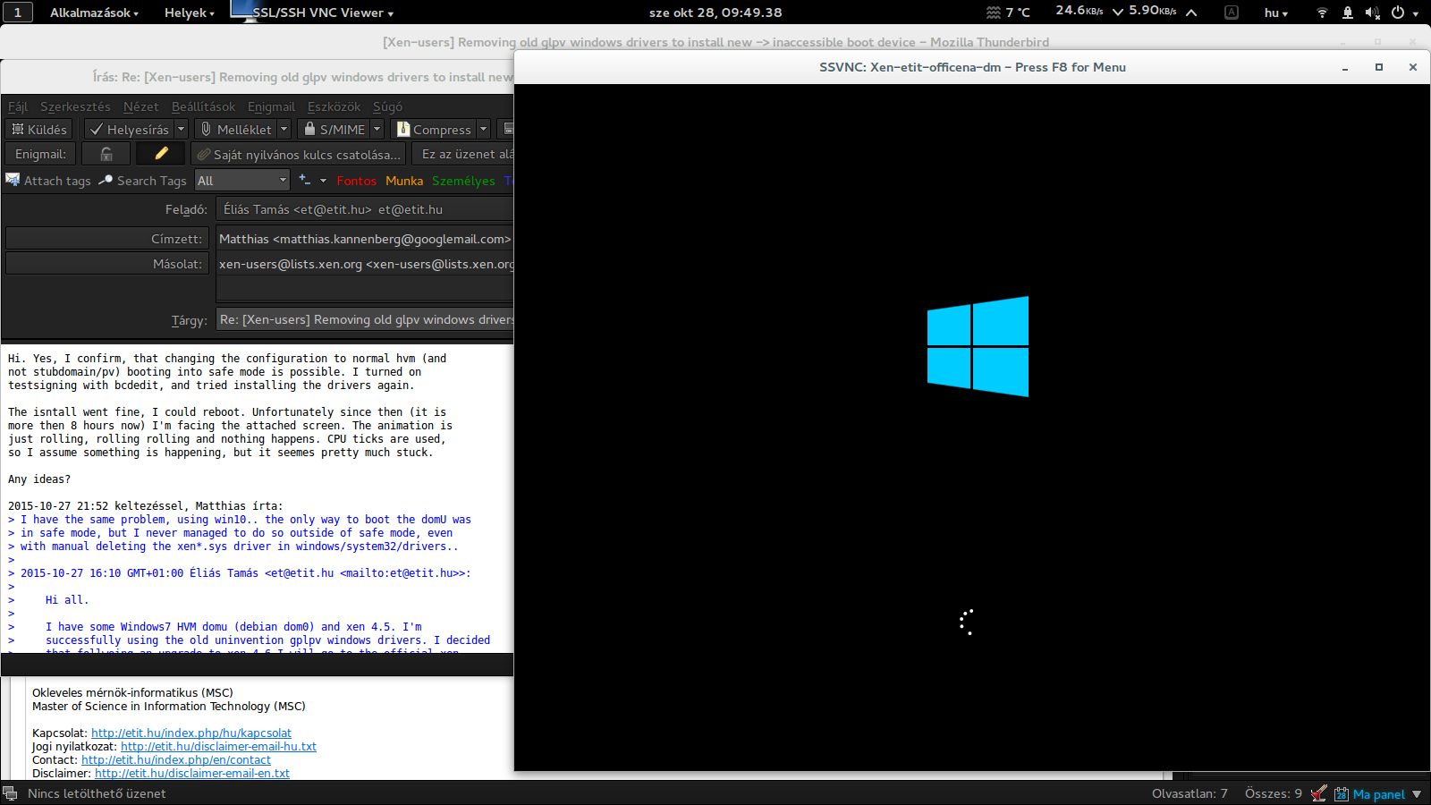Open the tag filter All combo box

pos(242,181)
